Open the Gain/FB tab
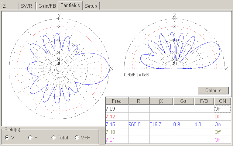233x146 pixels. (47, 6)
